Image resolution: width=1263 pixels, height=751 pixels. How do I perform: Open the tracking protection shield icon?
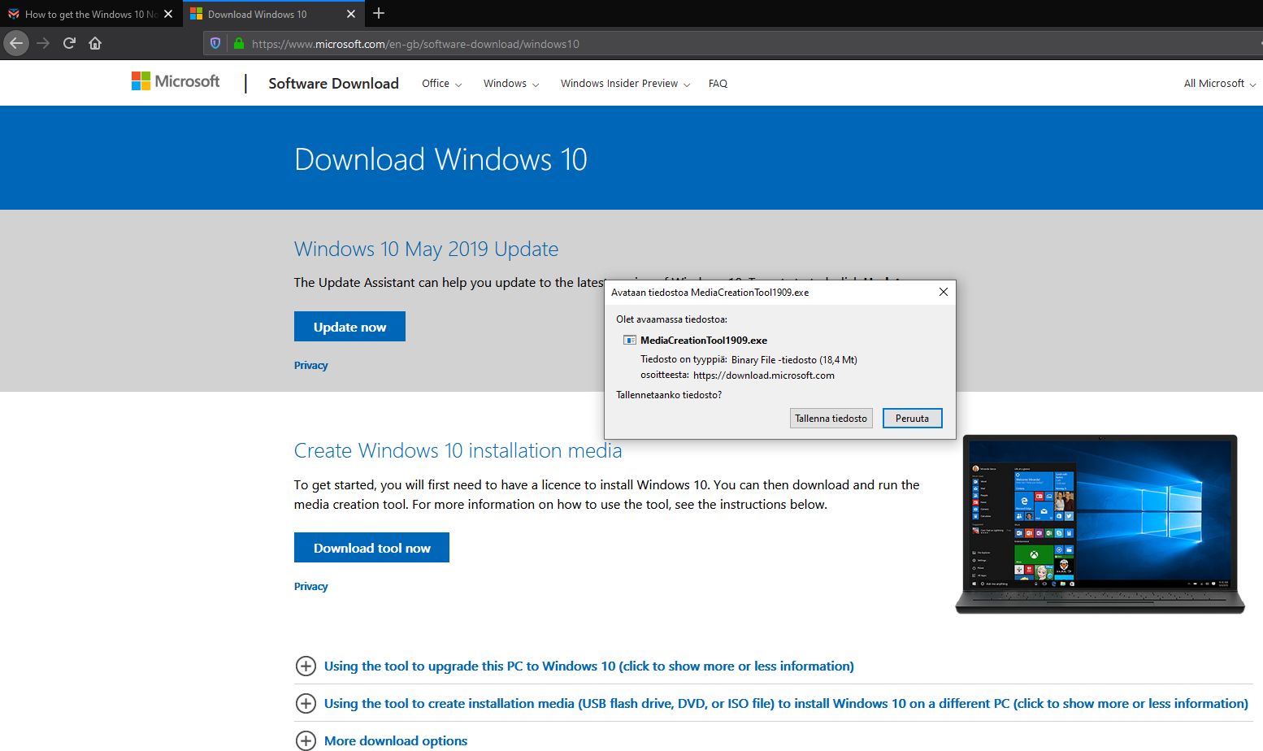215,44
